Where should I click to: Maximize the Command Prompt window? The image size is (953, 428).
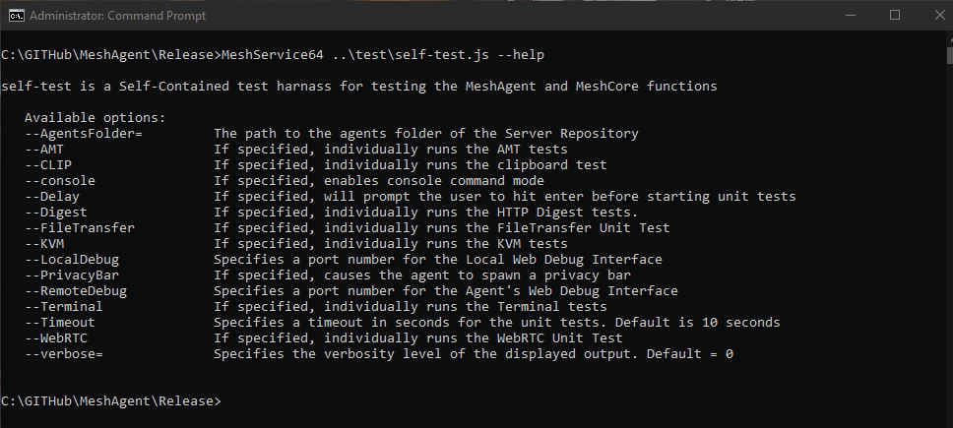pyautogui.click(x=894, y=15)
